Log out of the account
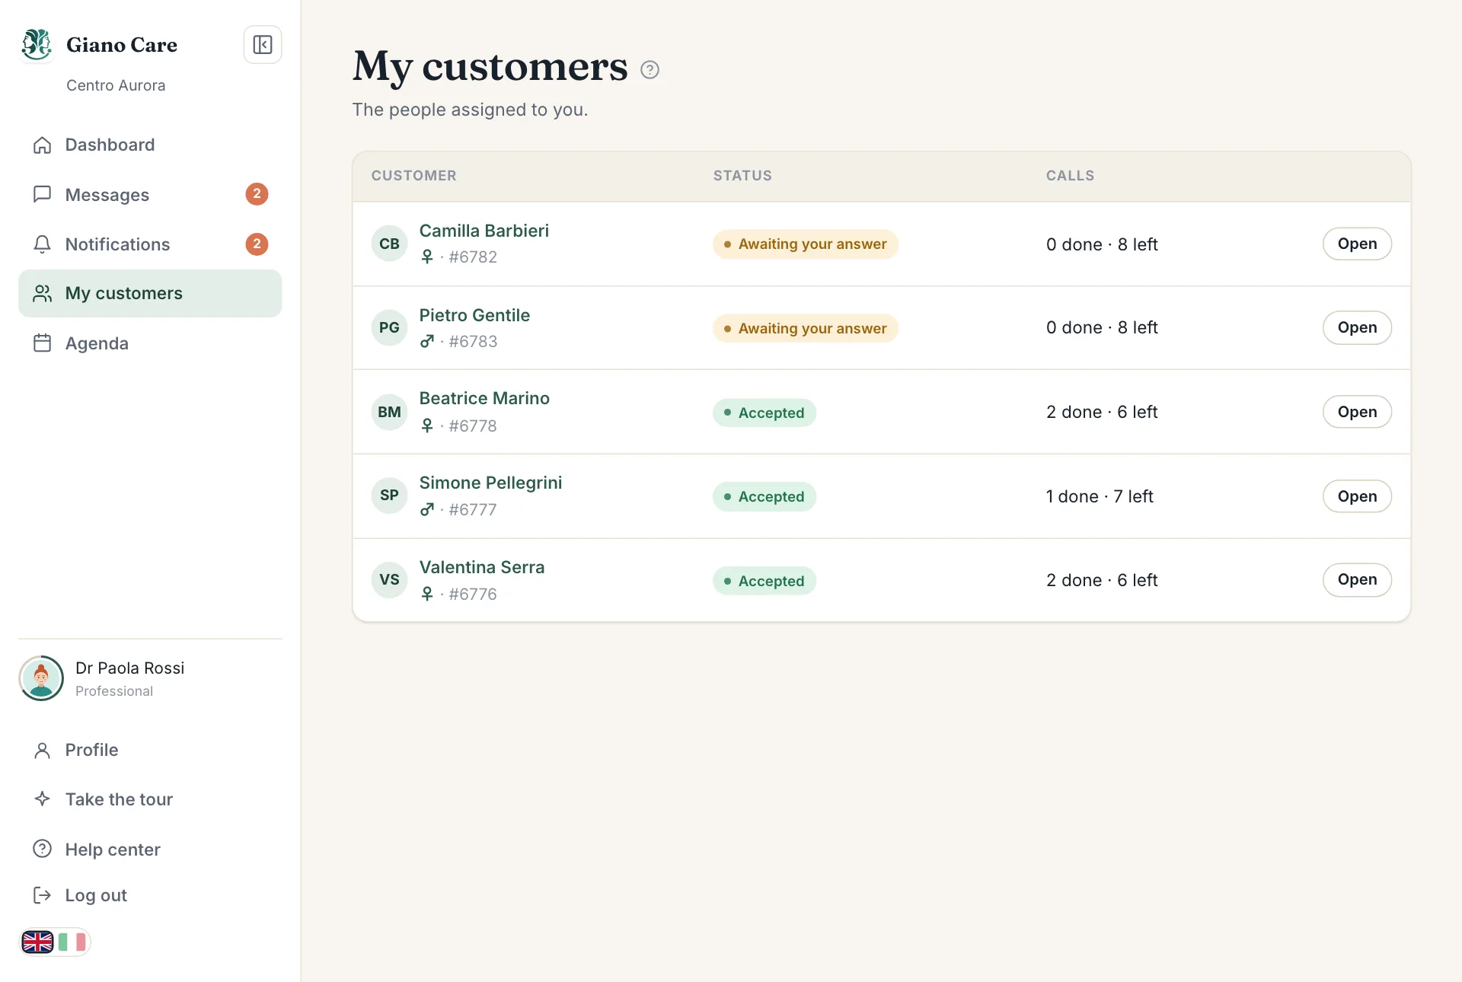The width and height of the screenshot is (1462, 982). tap(150, 895)
